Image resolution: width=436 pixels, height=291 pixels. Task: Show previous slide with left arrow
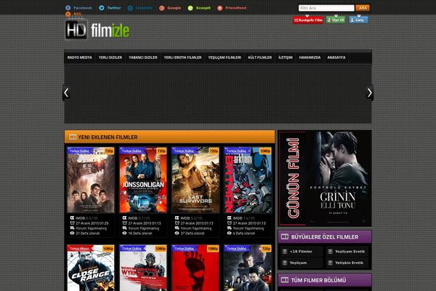pos(66,92)
